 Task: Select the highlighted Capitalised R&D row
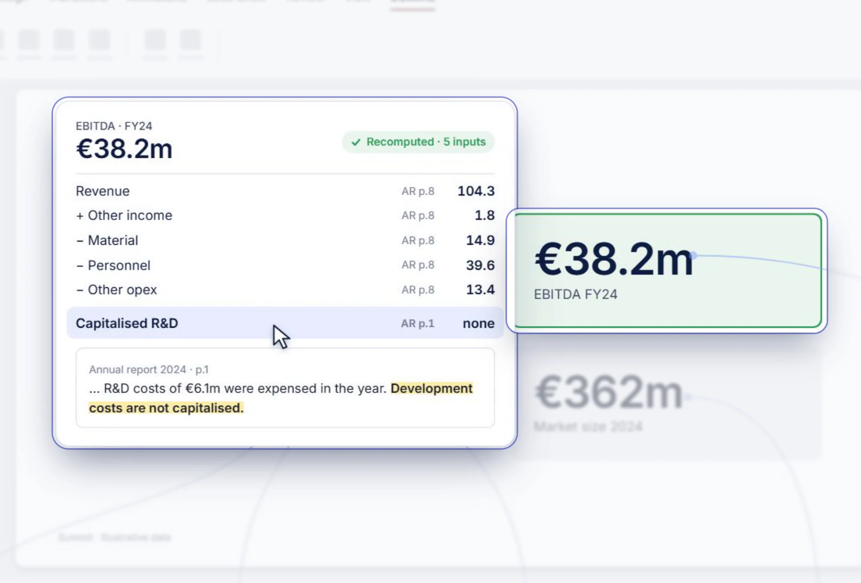tap(285, 323)
